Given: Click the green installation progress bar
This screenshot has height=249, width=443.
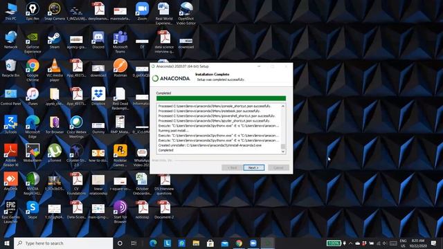Looking at the screenshot, I should pos(221,98).
